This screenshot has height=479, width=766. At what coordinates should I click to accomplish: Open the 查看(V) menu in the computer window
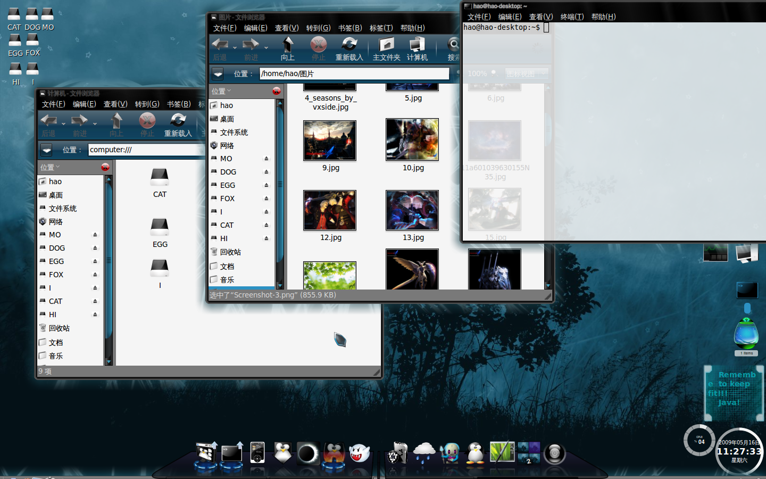click(x=115, y=104)
